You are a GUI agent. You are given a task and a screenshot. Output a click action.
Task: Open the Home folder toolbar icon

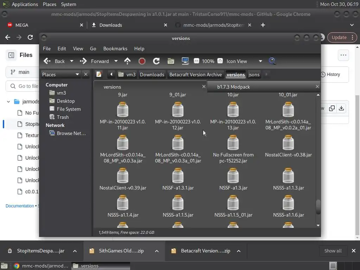(x=171, y=61)
